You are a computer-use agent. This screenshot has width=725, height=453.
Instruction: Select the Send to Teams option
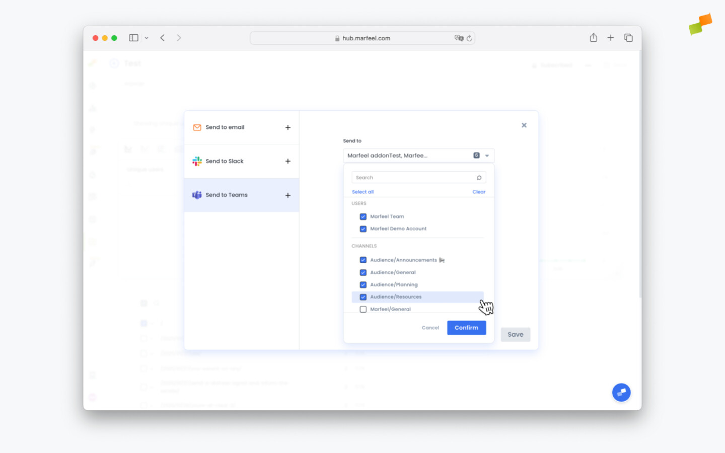click(227, 195)
